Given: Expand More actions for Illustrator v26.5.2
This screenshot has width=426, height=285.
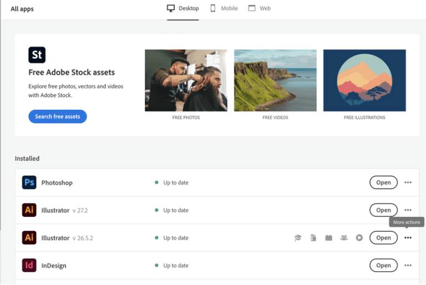Looking at the screenshot, I should (x=408, y=238).
